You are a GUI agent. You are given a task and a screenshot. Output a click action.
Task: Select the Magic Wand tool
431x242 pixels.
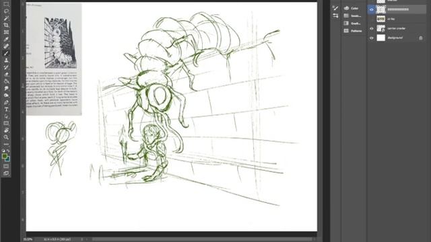pos(6,18)
